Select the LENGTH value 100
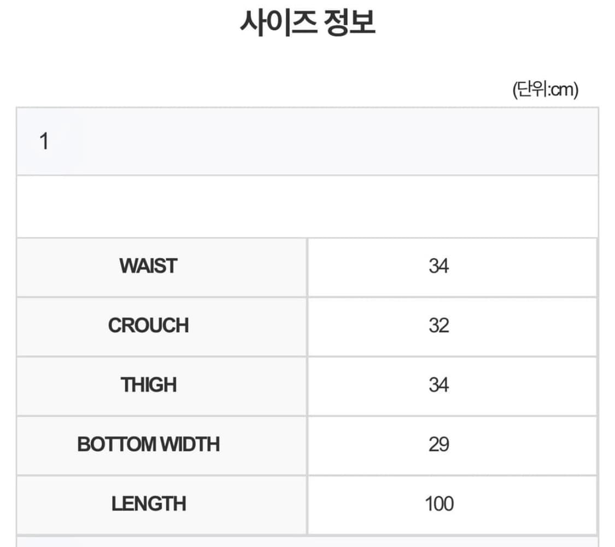This screenshot has width=615, height=547. coord(439,504)
